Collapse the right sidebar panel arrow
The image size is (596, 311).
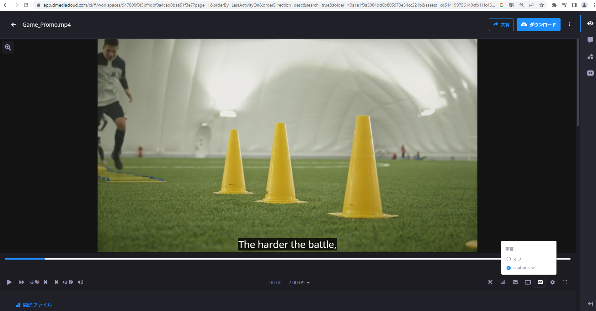(590, 303)
